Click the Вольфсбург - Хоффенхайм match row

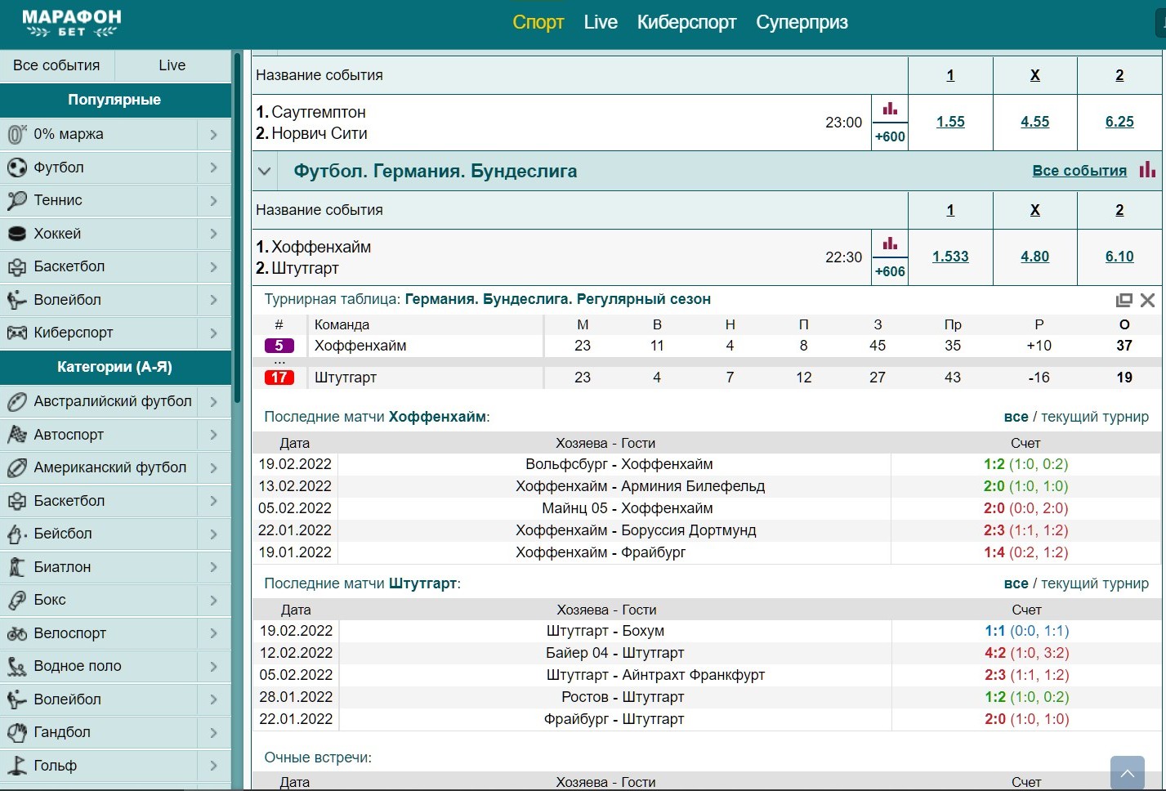[707, 464]
